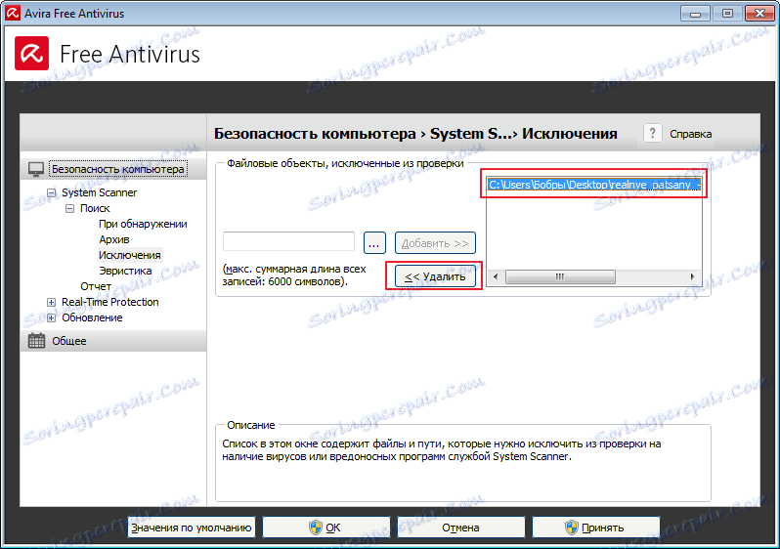The height and width of the screenshot is (549, 780).
Task: Open the Безопасность компьютера section
Action: coord(118,169)
